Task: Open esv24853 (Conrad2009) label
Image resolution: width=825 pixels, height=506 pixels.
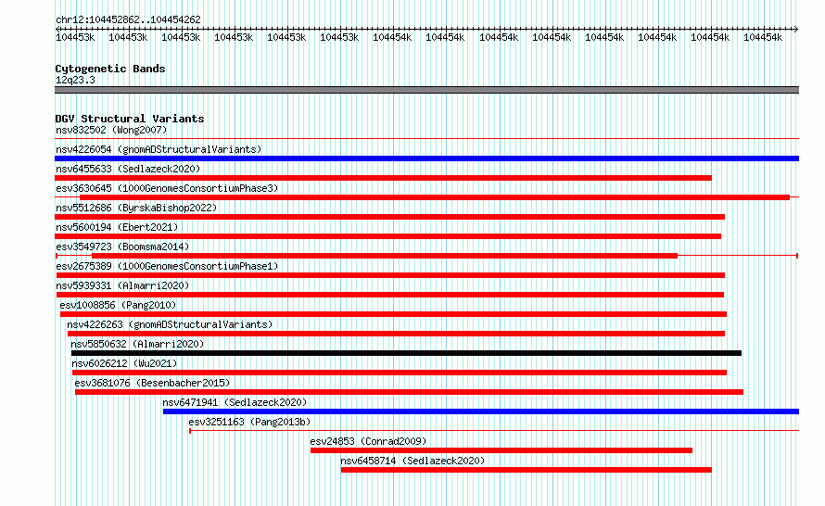Action: [368, 441]
